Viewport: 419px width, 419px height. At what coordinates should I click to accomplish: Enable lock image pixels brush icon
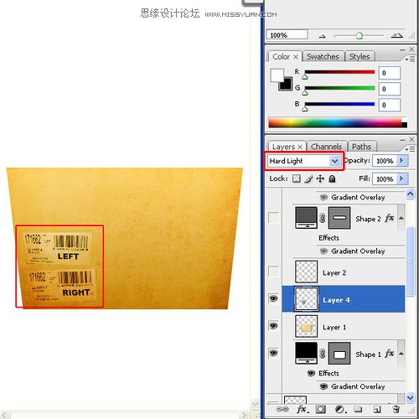pos(308,178)
